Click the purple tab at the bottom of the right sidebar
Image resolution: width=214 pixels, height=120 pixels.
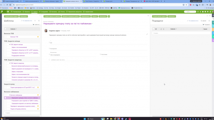[x=213, y=40]
